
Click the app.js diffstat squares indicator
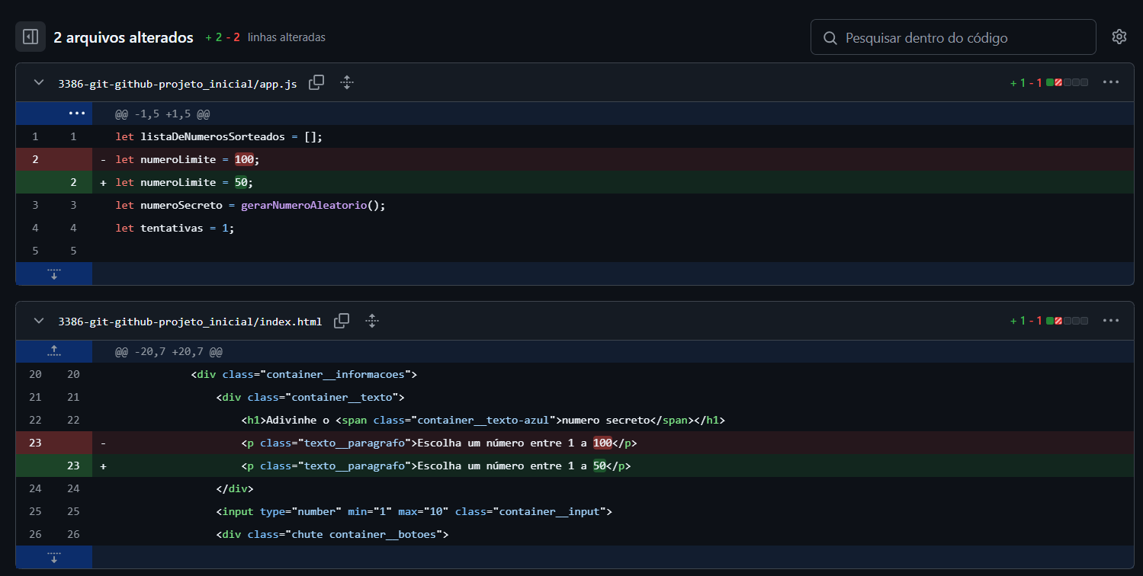point(1067,83)
